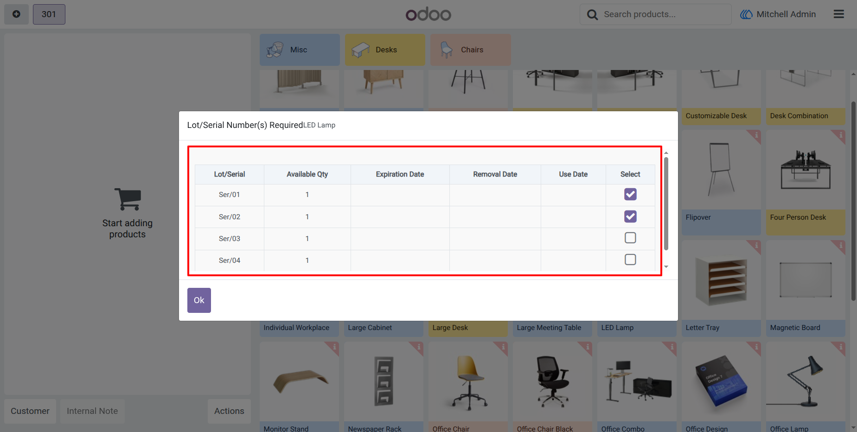Click info corner icon on Flipover
Screen dimensions: 857x432
pyautogui.click(x=756, y=135)
